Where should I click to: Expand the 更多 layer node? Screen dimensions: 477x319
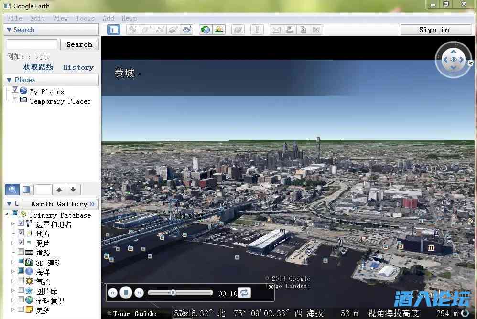(x=13, y=309)
